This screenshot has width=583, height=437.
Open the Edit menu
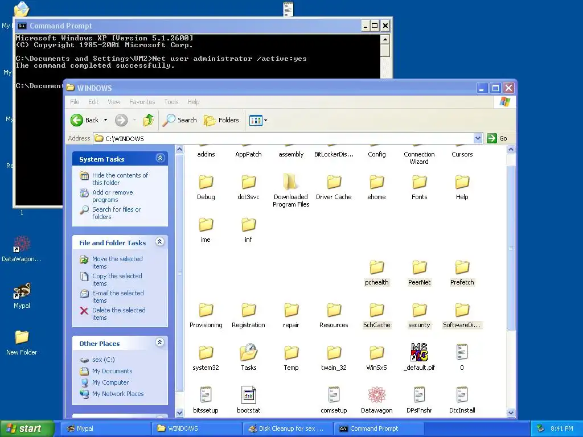point(93,102)
